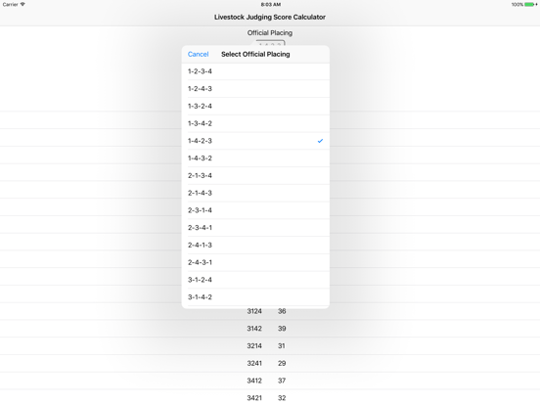Select the 3421 score row
Screen dimensions: 540x405
[270, 397]
